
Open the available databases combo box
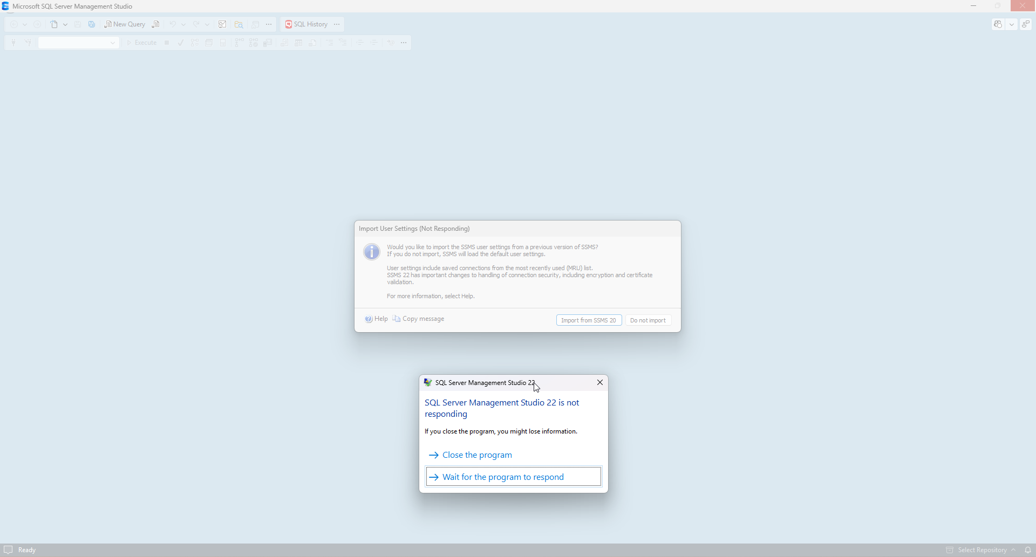click(x=78, y=43)
